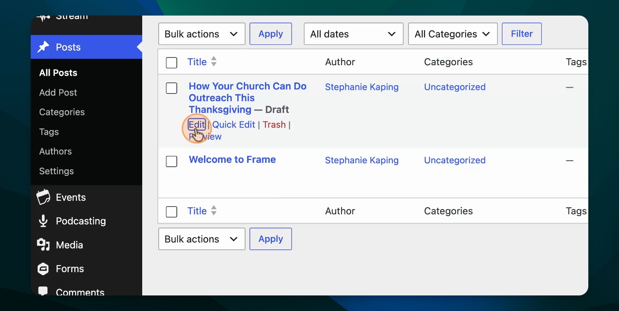Open Events via its calendar icon
619x311 pixels.
43,197
